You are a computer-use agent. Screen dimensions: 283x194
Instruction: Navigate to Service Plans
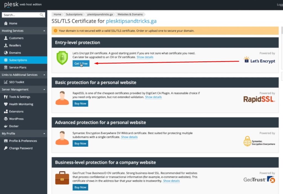point(17,67)
